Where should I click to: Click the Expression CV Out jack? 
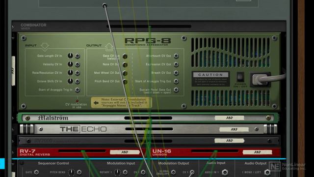coord(176,64)
